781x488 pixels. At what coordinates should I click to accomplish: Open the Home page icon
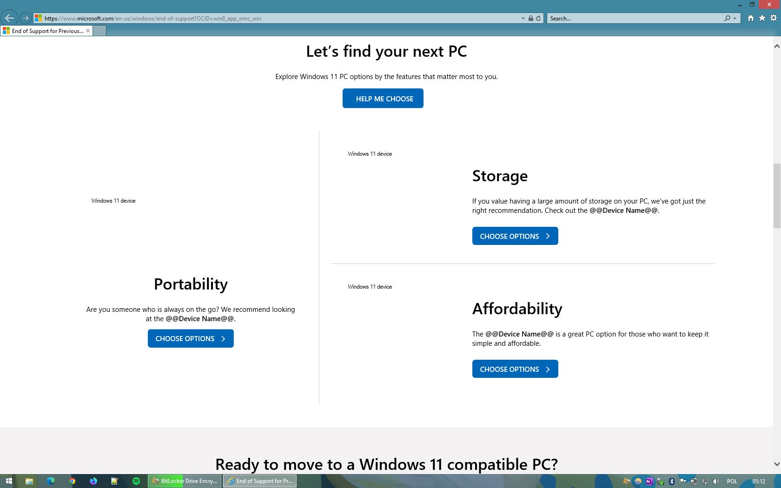(x=750, y=18)
